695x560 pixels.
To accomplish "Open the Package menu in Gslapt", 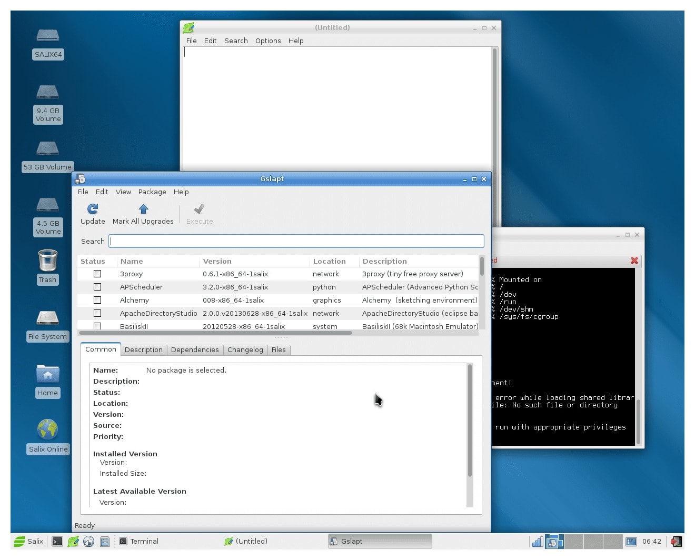I will [x=152, y=192].
